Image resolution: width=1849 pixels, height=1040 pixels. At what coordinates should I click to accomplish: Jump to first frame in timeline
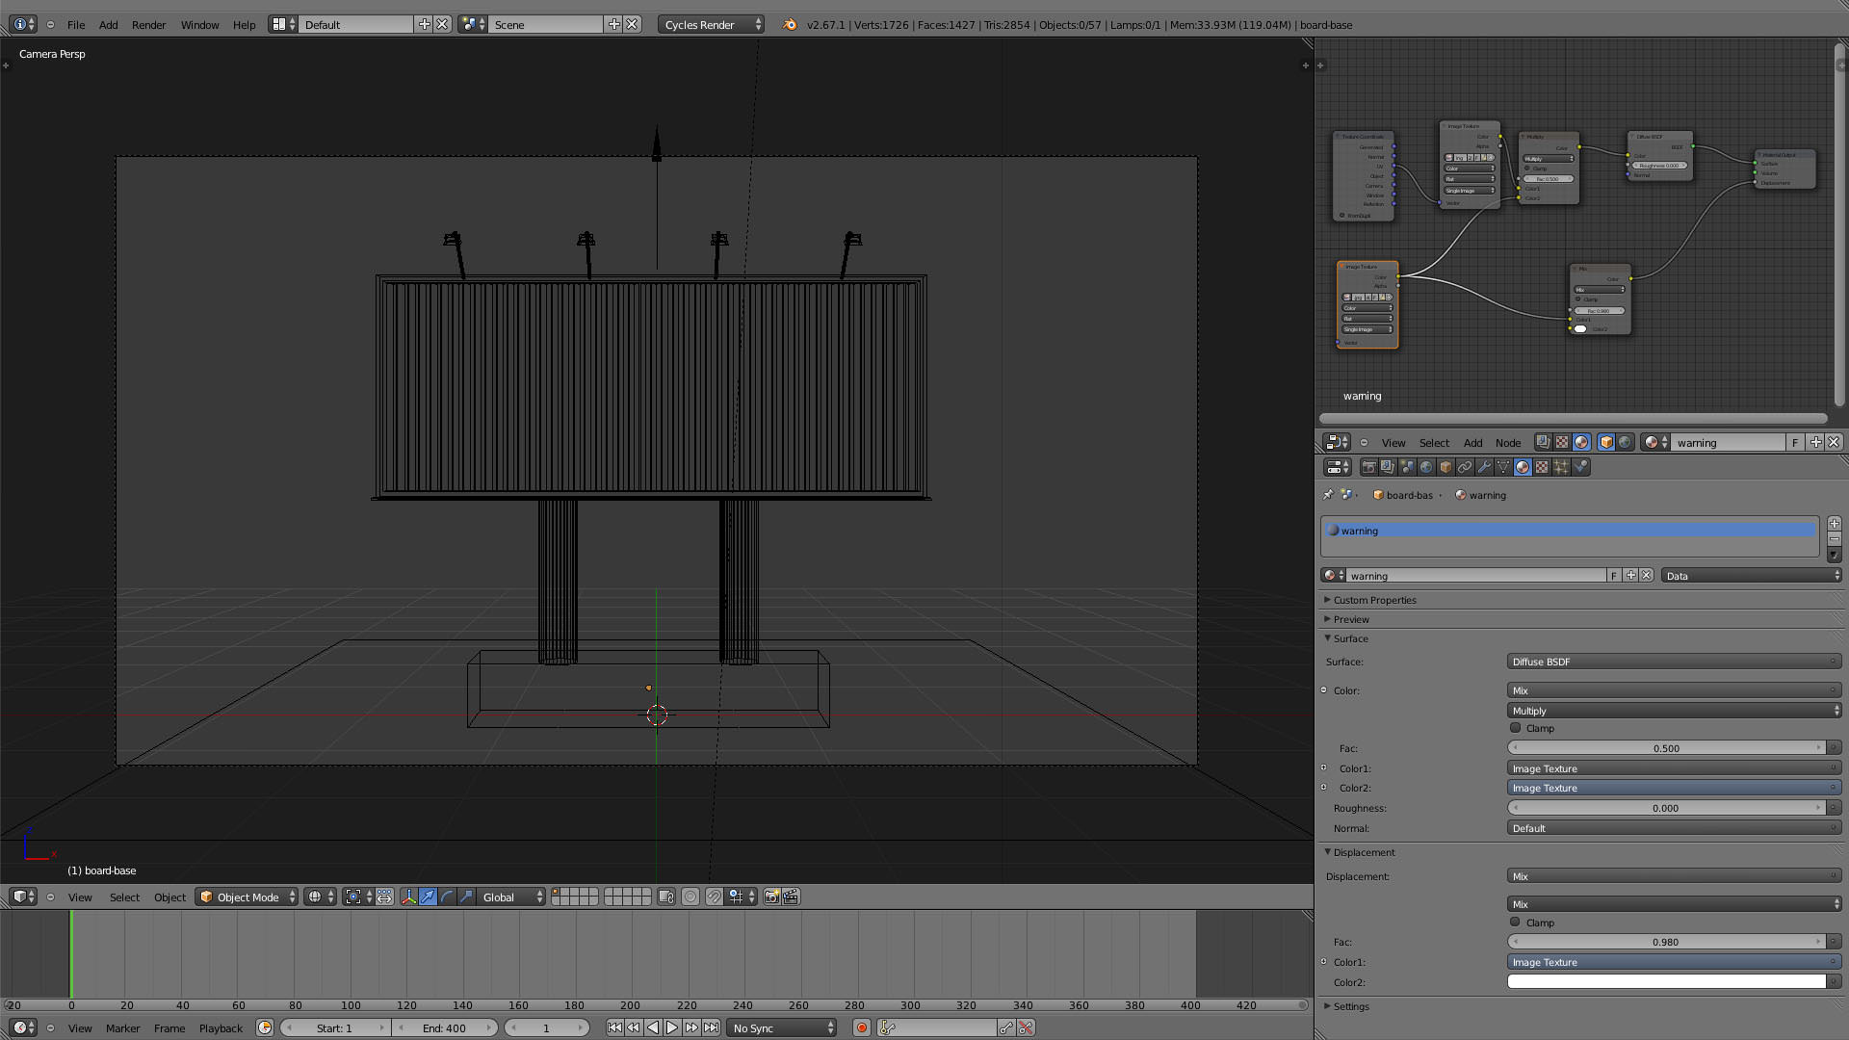coord(614,1027)
